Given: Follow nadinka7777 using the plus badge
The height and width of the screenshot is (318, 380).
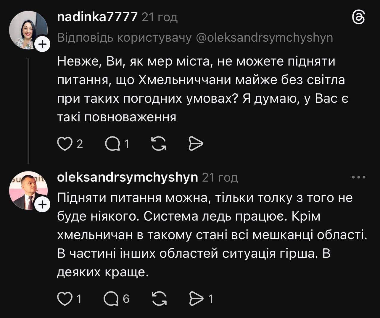Looking at the screenshot, I should pos(43,44).
